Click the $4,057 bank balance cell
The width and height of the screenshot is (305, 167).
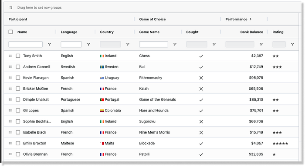[257, 144]
